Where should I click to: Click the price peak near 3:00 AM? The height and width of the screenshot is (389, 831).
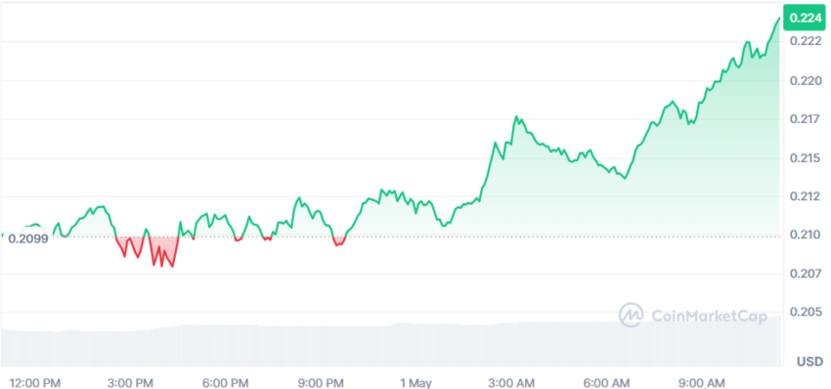(517, 116)
